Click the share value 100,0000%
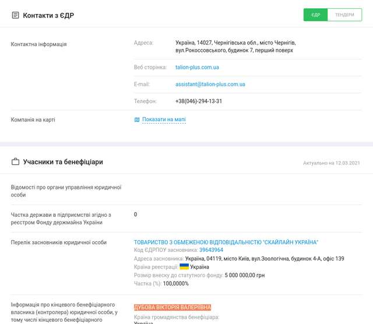 (x=176, y=283)
